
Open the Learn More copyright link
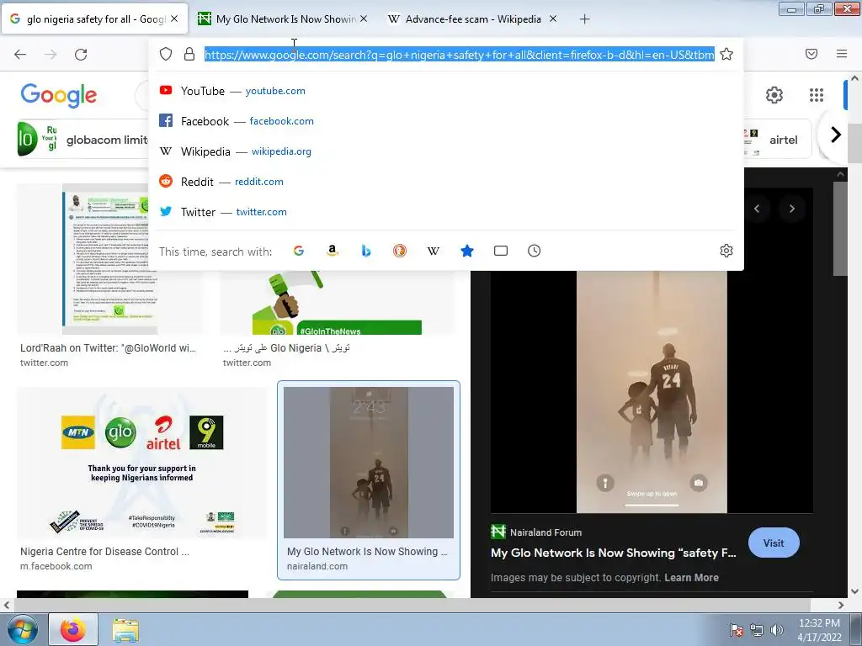691,577
